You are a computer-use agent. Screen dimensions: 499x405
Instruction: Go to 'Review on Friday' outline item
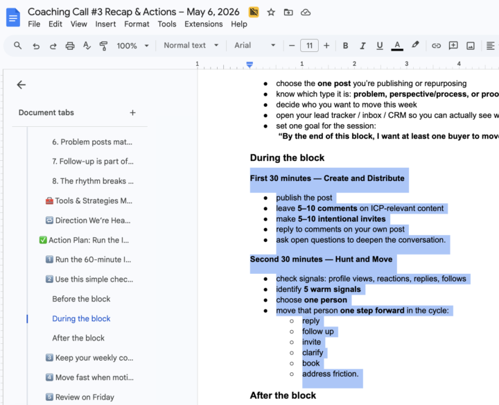coord(80,397)
